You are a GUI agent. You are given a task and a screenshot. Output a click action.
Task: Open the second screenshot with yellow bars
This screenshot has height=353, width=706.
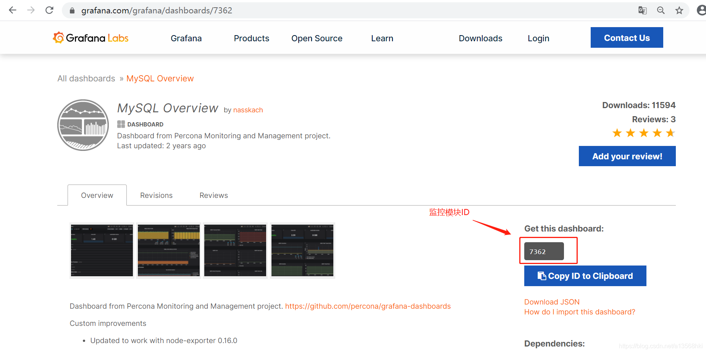point(169,251)
